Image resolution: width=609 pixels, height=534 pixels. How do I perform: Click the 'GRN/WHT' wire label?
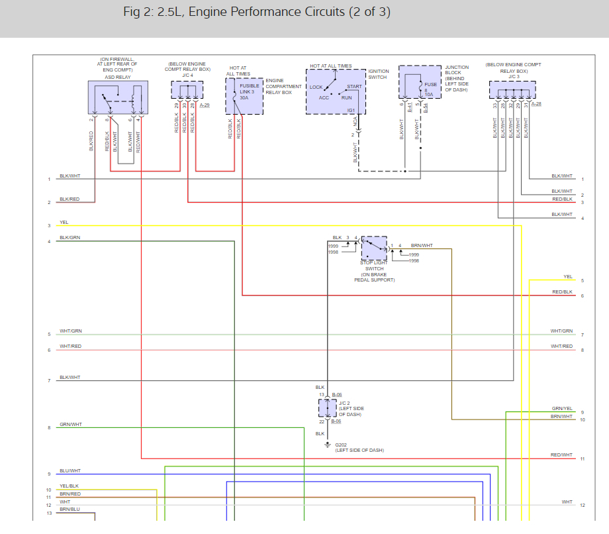71,425
